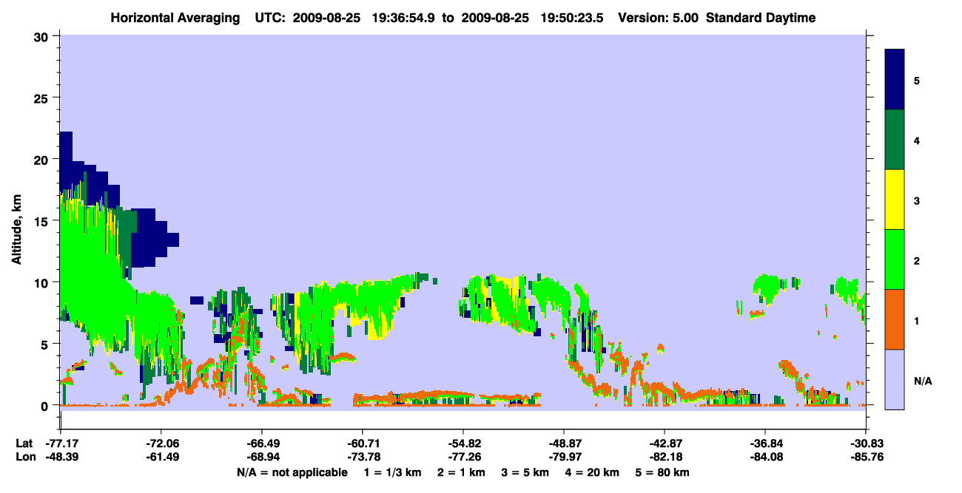Click the '1 = 1/3 km' legend entry

(393, 472)
